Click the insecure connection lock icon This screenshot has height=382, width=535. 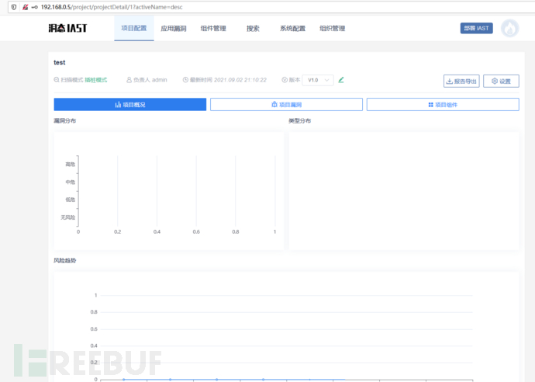point(24,7)
